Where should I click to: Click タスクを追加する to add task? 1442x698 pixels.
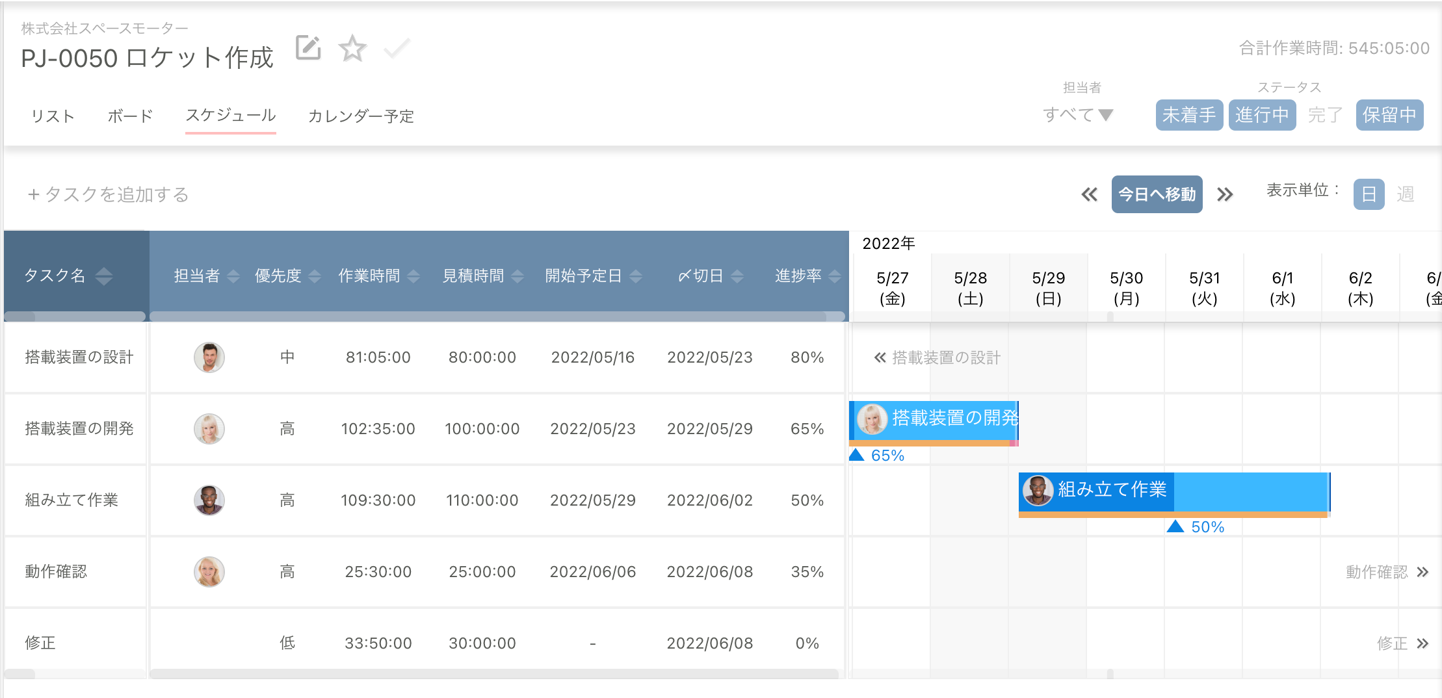click(108, 194)
